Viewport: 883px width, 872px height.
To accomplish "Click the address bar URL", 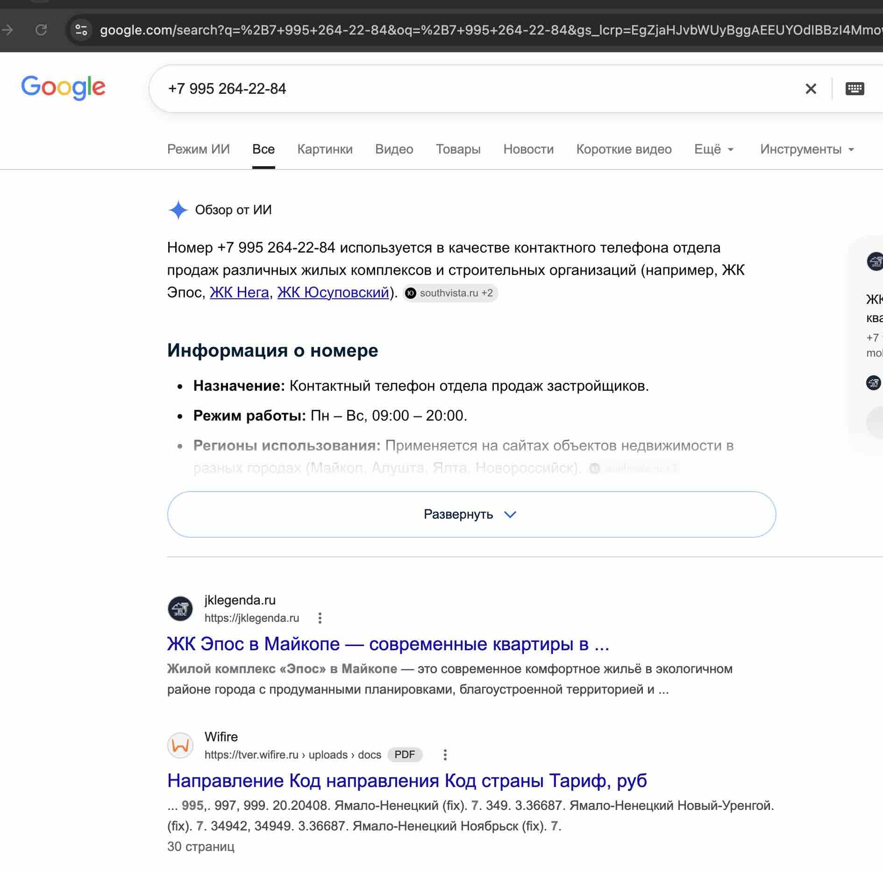I will click(491, 30).
